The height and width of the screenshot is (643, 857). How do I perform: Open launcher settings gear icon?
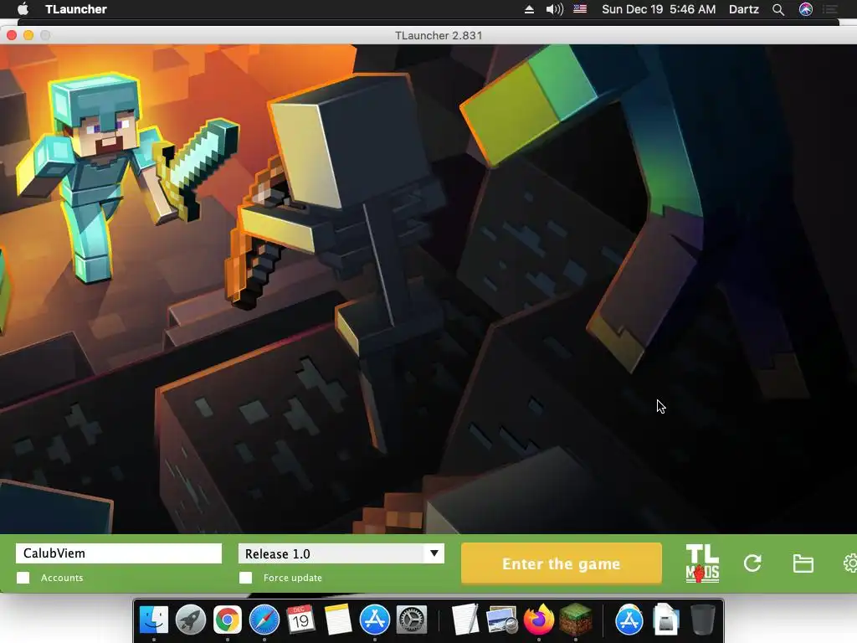click(x=850, y=563)
